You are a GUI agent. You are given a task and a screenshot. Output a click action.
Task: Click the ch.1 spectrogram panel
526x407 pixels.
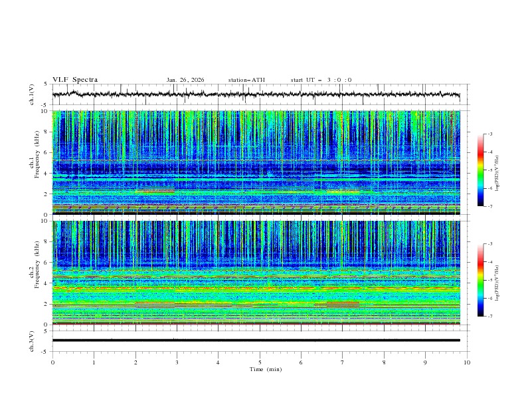(x=256, y=162)
